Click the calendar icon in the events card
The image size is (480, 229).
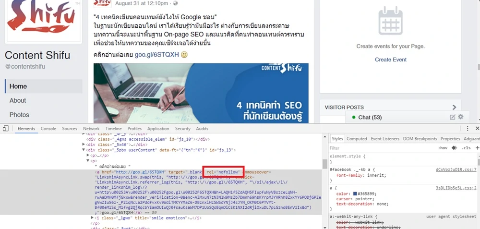click(390, 20)
